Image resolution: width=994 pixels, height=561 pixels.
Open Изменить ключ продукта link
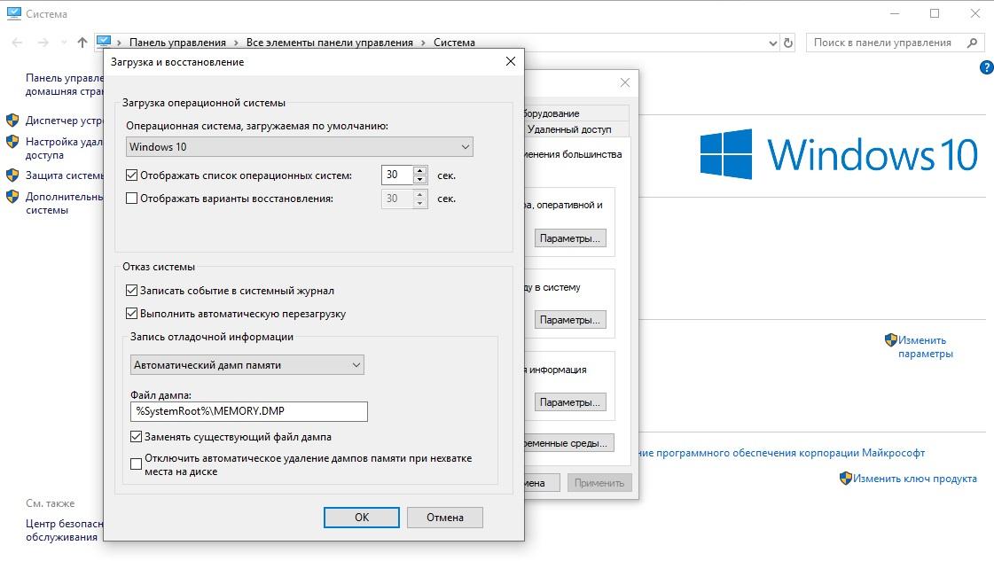click(915, 479)
